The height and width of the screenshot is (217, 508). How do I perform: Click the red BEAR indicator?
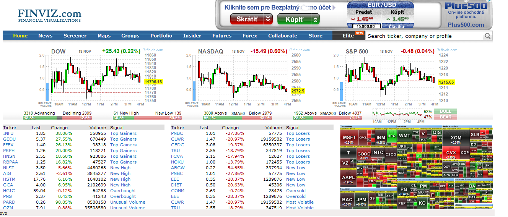tap(445, 117)
